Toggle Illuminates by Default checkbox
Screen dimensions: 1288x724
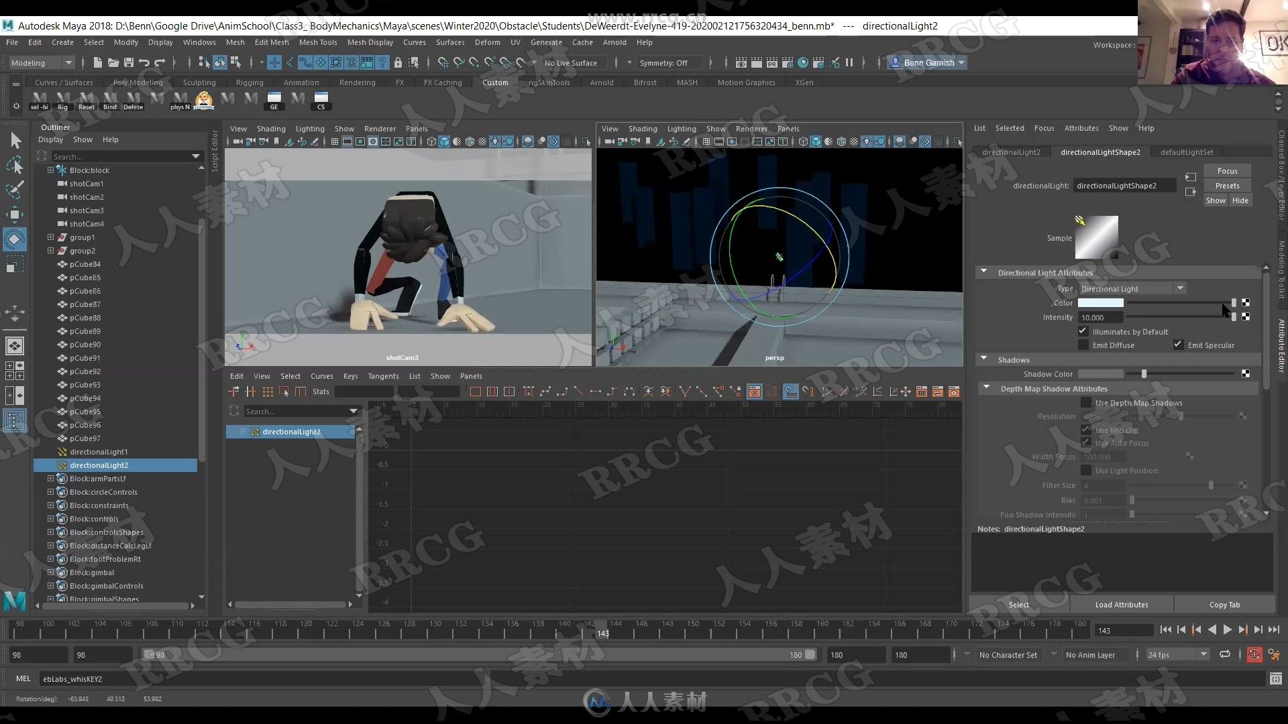(x=1083, y=330)
